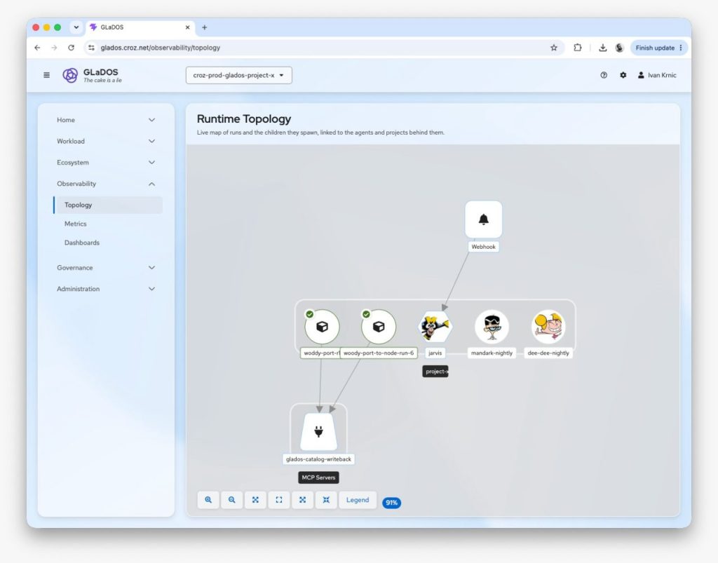Select the glados-catalog-writeback plug node
Viewport: 718px width, 563px height.
coord(319,432)
